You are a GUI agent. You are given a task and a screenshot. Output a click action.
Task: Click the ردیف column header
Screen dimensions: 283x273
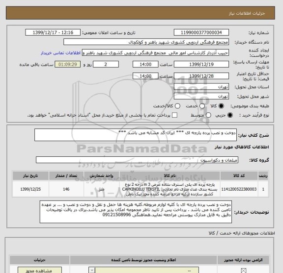pos(263,176)
